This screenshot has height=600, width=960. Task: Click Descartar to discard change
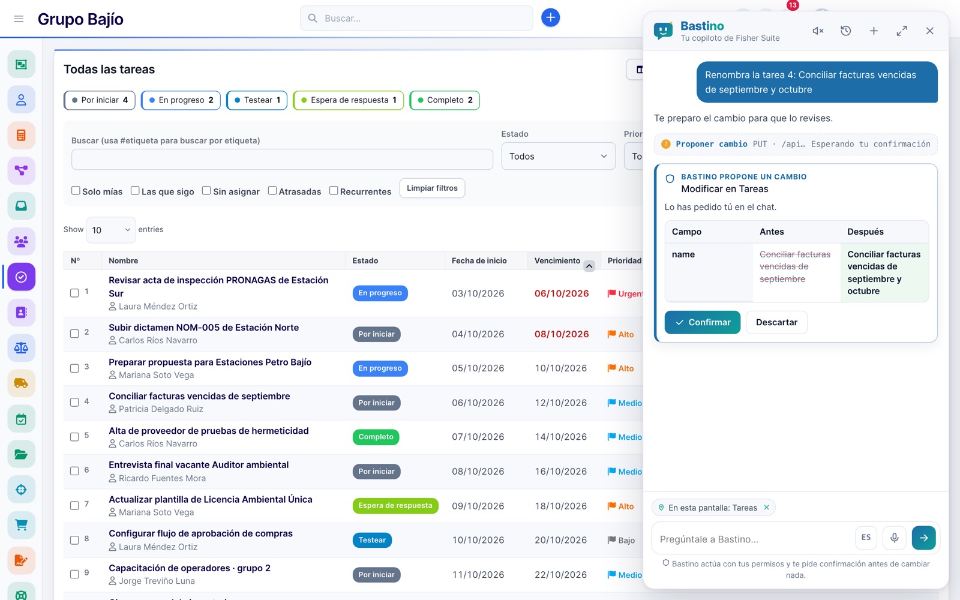point(776,322)
